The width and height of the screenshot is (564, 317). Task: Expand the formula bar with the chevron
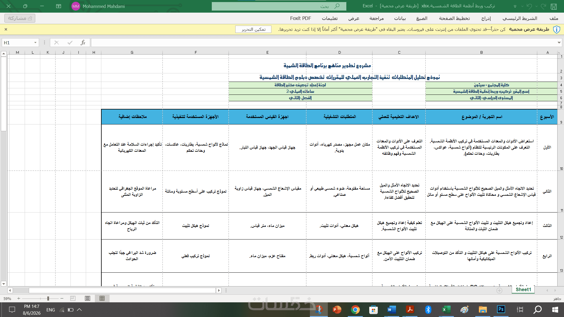pyautogui.click(x=559, y=43)
